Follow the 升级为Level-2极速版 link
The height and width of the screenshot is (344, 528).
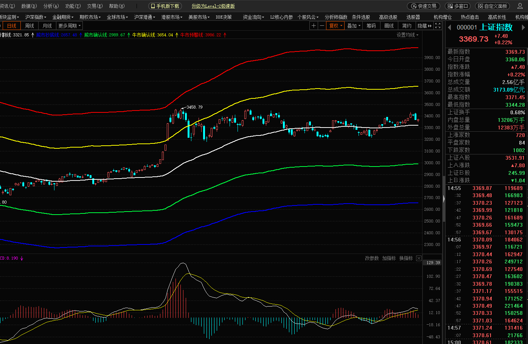click(213, 6)
